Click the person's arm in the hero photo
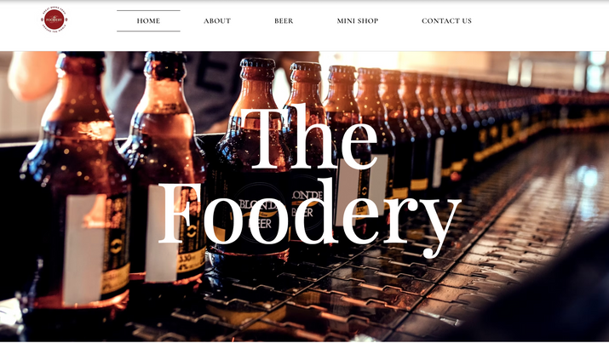The height and width of the screenshot is (343, 609). pyautogui.click(x=32, y=75)
